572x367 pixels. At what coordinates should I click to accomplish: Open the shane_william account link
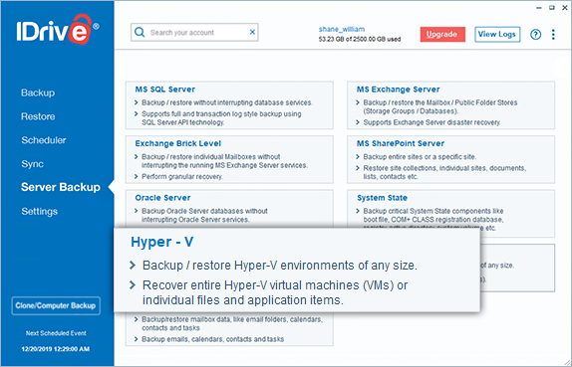click(x=342, y=29)
